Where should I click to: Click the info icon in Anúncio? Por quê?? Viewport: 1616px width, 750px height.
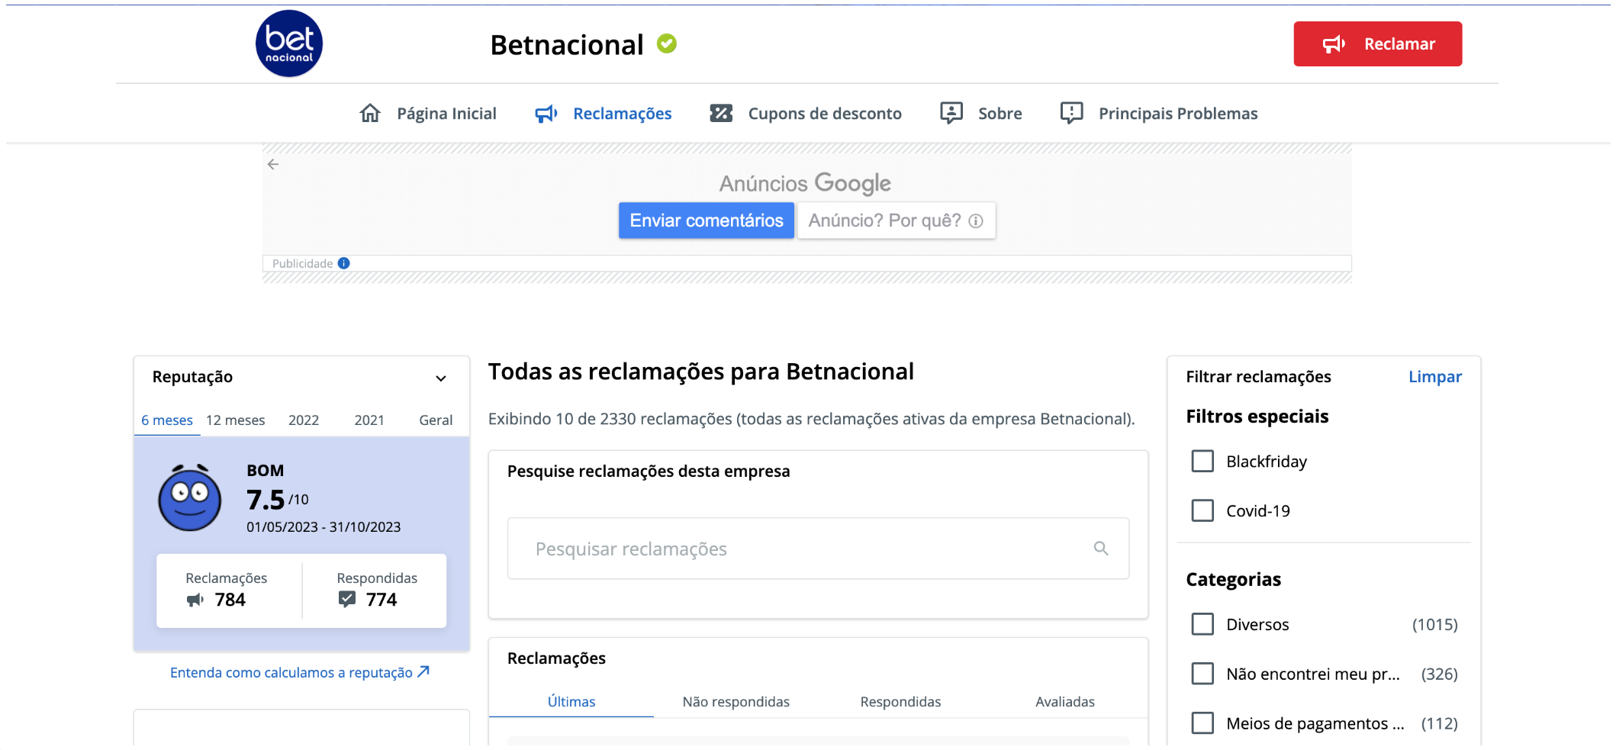[x=976, y=220]
